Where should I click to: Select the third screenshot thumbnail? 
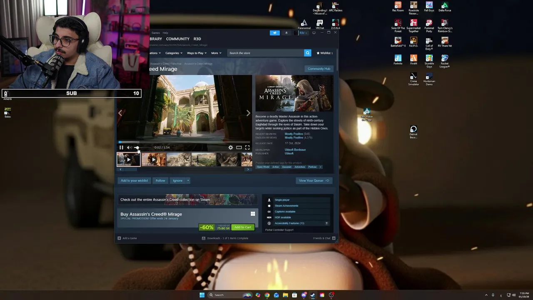179,160
